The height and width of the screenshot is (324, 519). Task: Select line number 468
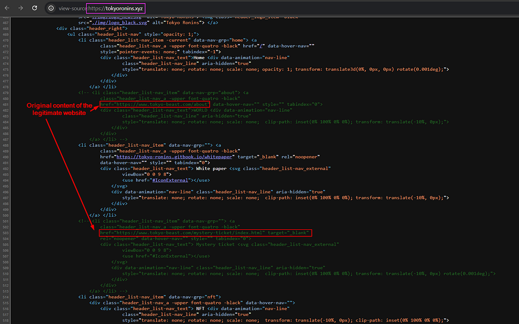(x=5, y=28)
